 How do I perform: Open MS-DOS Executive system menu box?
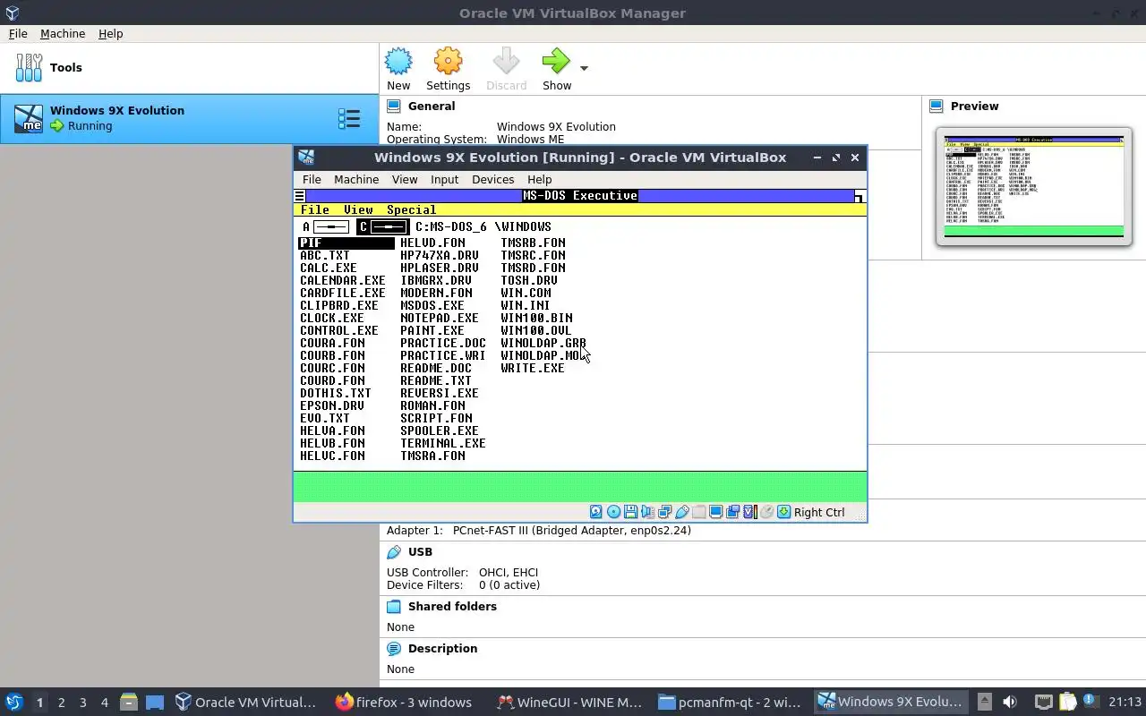pyautogui.click(x=299, y=196)
